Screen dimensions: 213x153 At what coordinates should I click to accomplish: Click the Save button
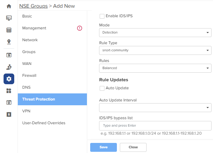click(104, 147)
